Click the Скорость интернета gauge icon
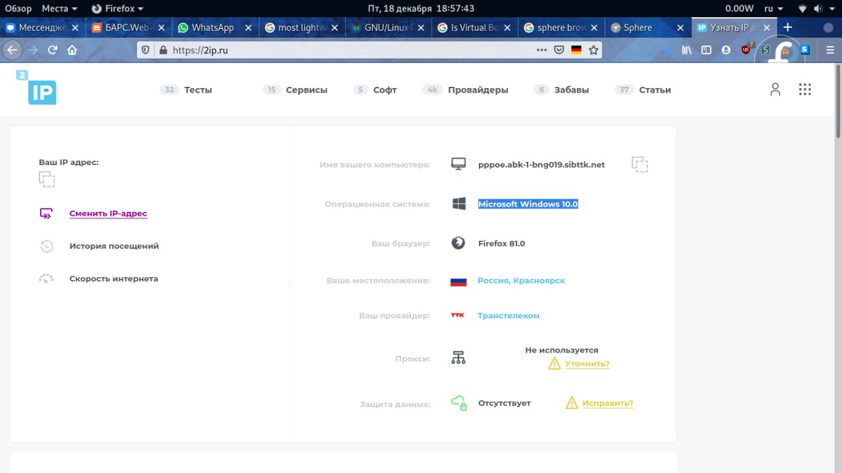 tap(46, 278)
